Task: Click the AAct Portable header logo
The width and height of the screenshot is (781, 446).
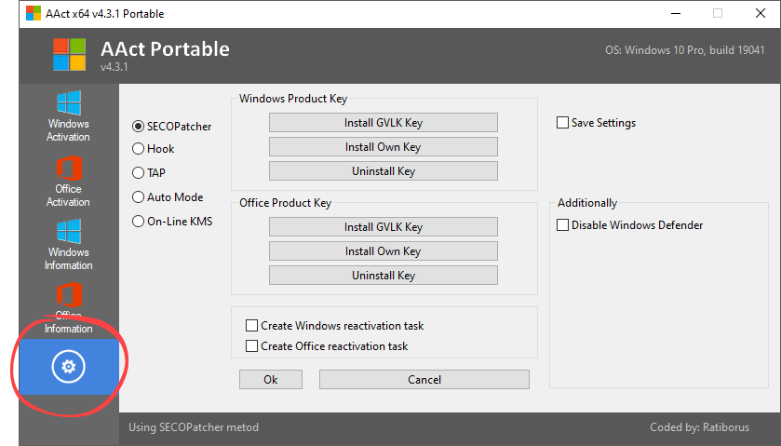Action: pyautogui.click(x=69, y=54)
